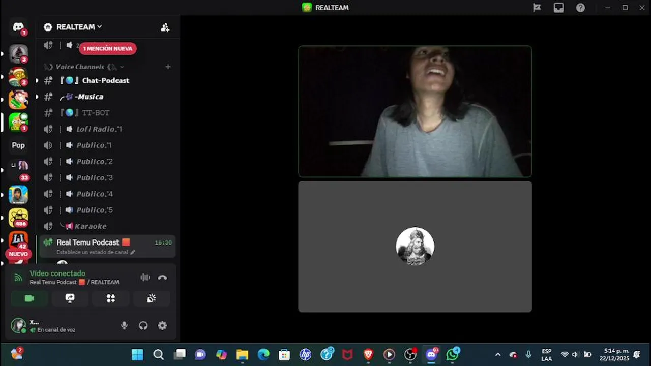651x366 pixels.
Task: Open the zombie Santa hat server
Action: (18, 76)
